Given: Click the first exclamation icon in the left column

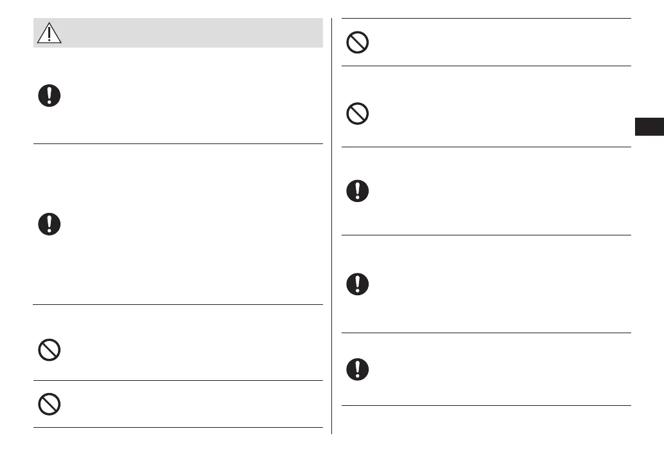Looking at the screenshot, I should coord(49,96).
